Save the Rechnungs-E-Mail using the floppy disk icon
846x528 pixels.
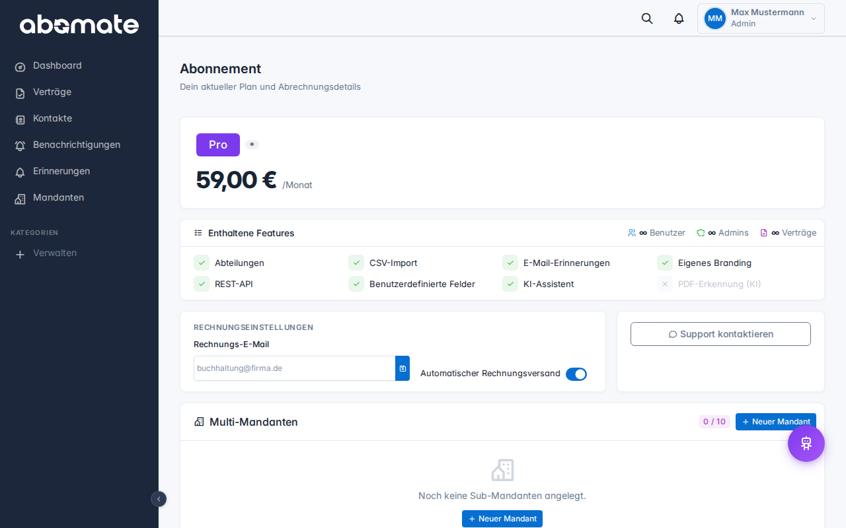click(x=403, y=368)
